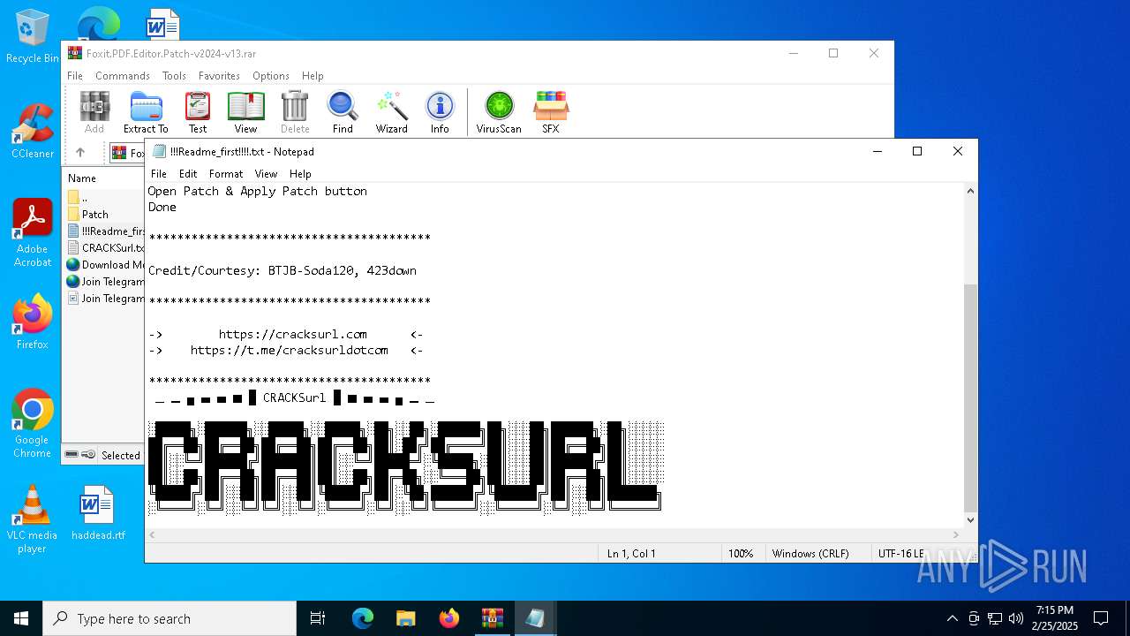Click the Extract To toolbar icon

[x=146, y=112]
